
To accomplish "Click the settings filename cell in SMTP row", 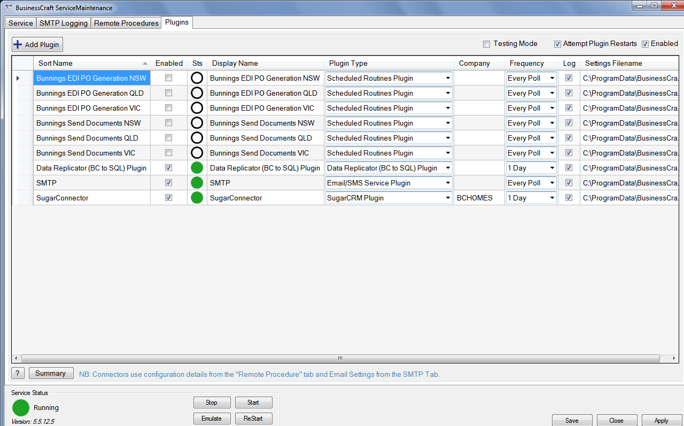I will point(629,183).
